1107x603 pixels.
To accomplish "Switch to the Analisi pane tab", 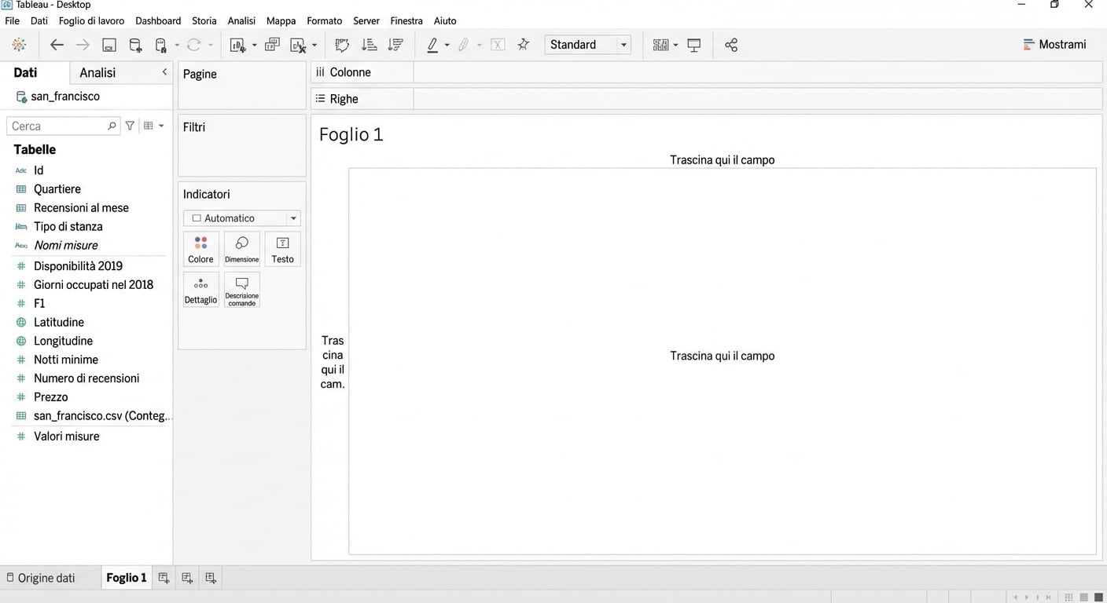I will tap(97, 72).
